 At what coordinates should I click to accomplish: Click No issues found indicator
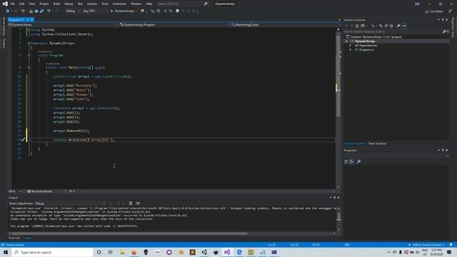(x=40, y=191)
